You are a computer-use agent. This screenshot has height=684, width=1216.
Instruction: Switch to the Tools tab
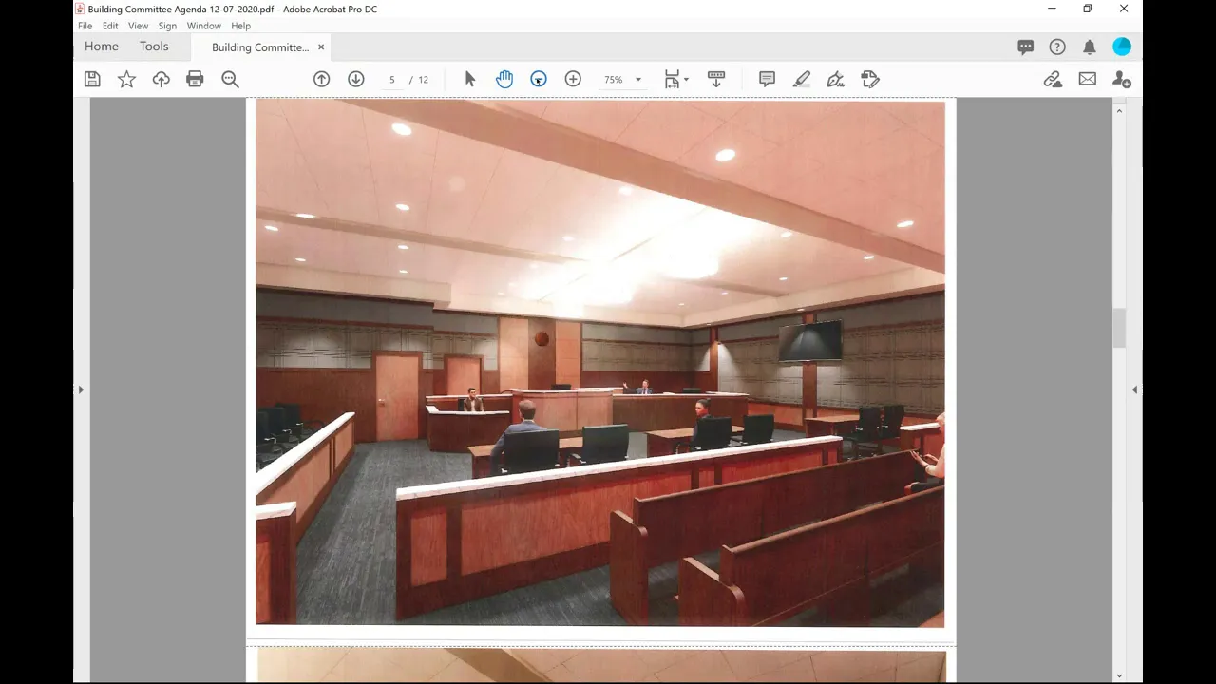click(x=154, y=47)
